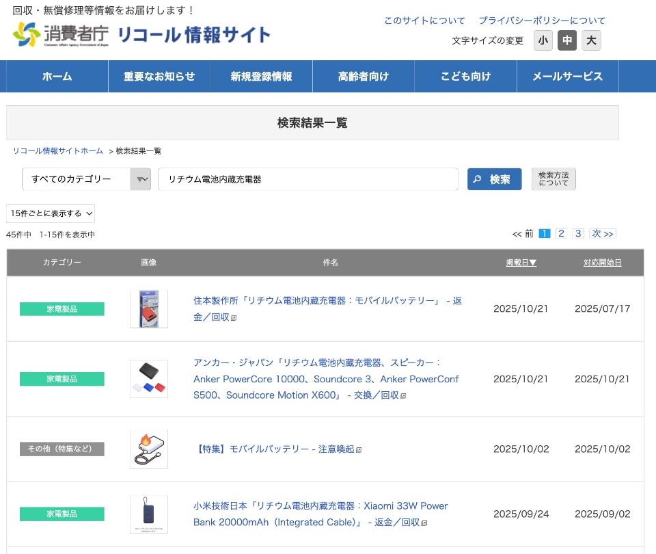Select medium text size button 中
The image size is (656, 554).
pyautogui.click(x=567, y=41)
